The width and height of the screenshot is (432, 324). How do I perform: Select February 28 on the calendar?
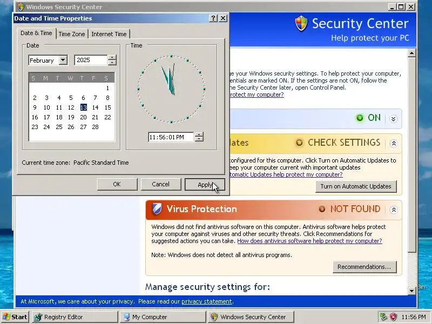[96, 127]
